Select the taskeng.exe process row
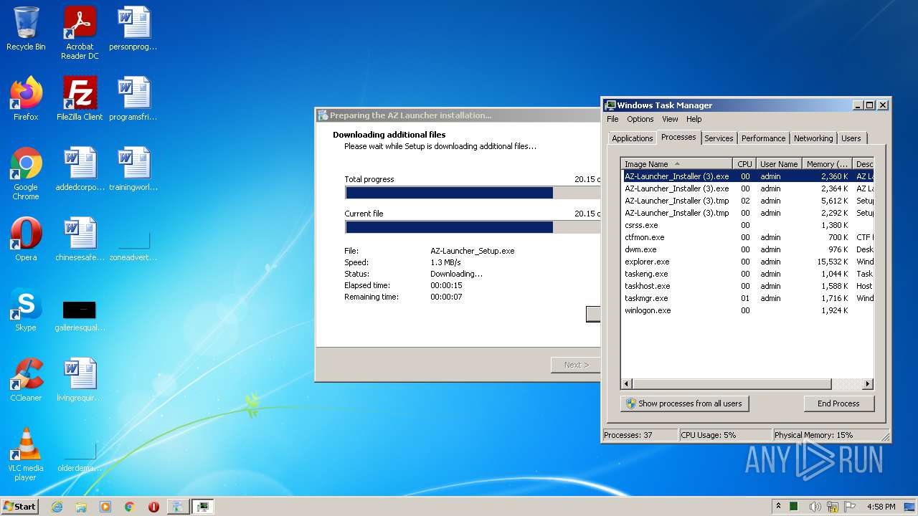918x516 pixels. click(747, 274)
